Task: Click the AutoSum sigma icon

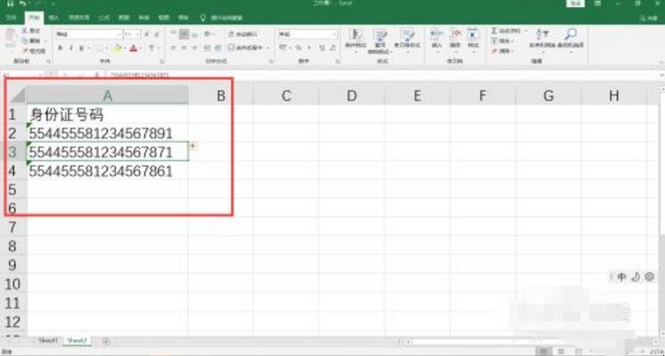Action: (x=495, y=31)
